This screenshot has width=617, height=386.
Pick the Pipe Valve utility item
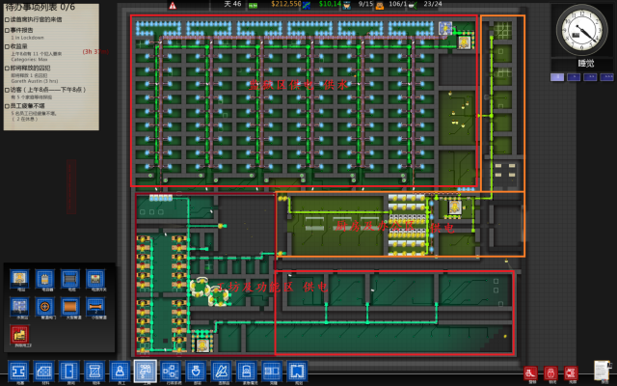pos(44,307)
